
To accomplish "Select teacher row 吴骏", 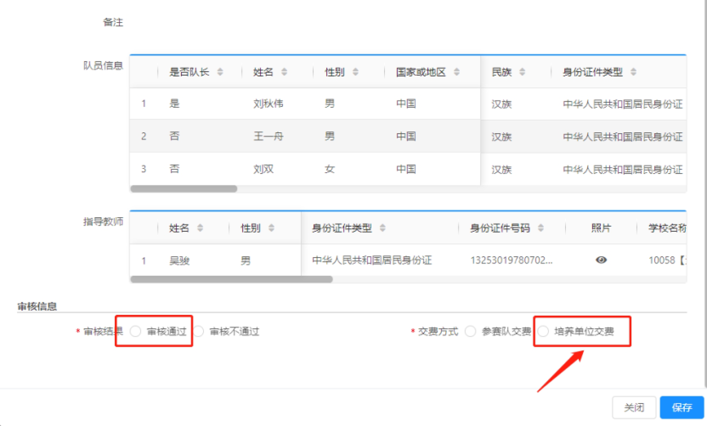I will coord(179,260).
